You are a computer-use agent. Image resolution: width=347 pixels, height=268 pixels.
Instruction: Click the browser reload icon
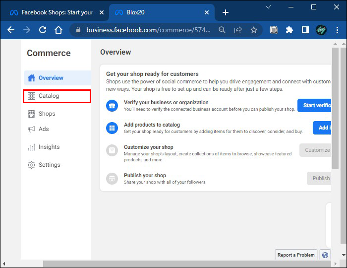[43, 30]
